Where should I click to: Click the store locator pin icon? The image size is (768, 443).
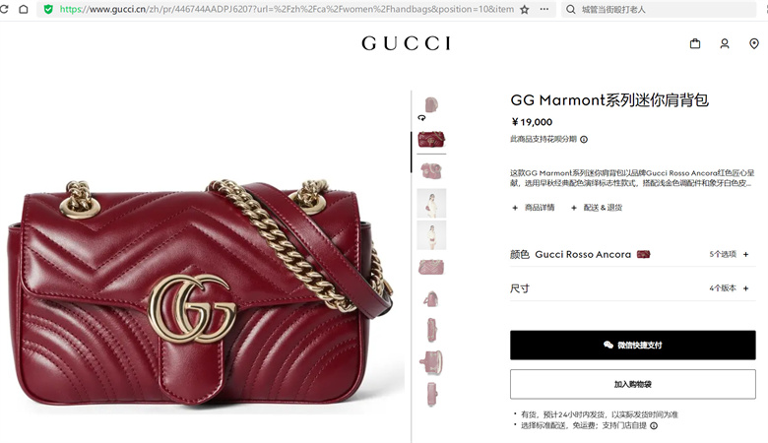coord(754,44)
